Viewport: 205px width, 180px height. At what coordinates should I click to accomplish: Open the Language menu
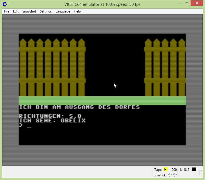pyautogui.click(x=63, y=11)
